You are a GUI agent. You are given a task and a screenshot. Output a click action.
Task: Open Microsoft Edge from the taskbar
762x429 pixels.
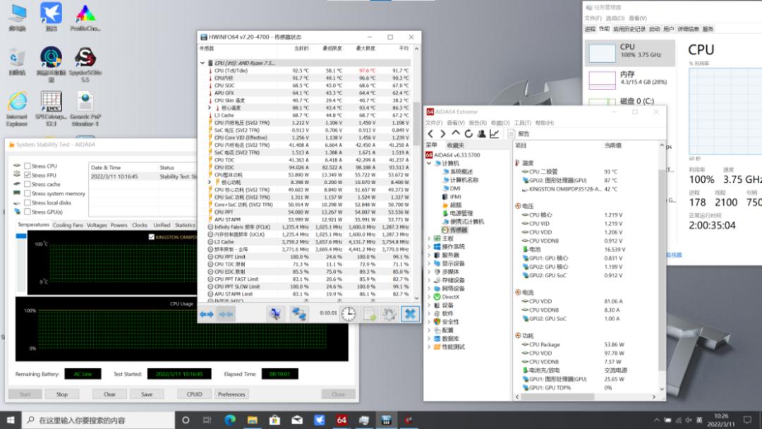pos(230,420)
